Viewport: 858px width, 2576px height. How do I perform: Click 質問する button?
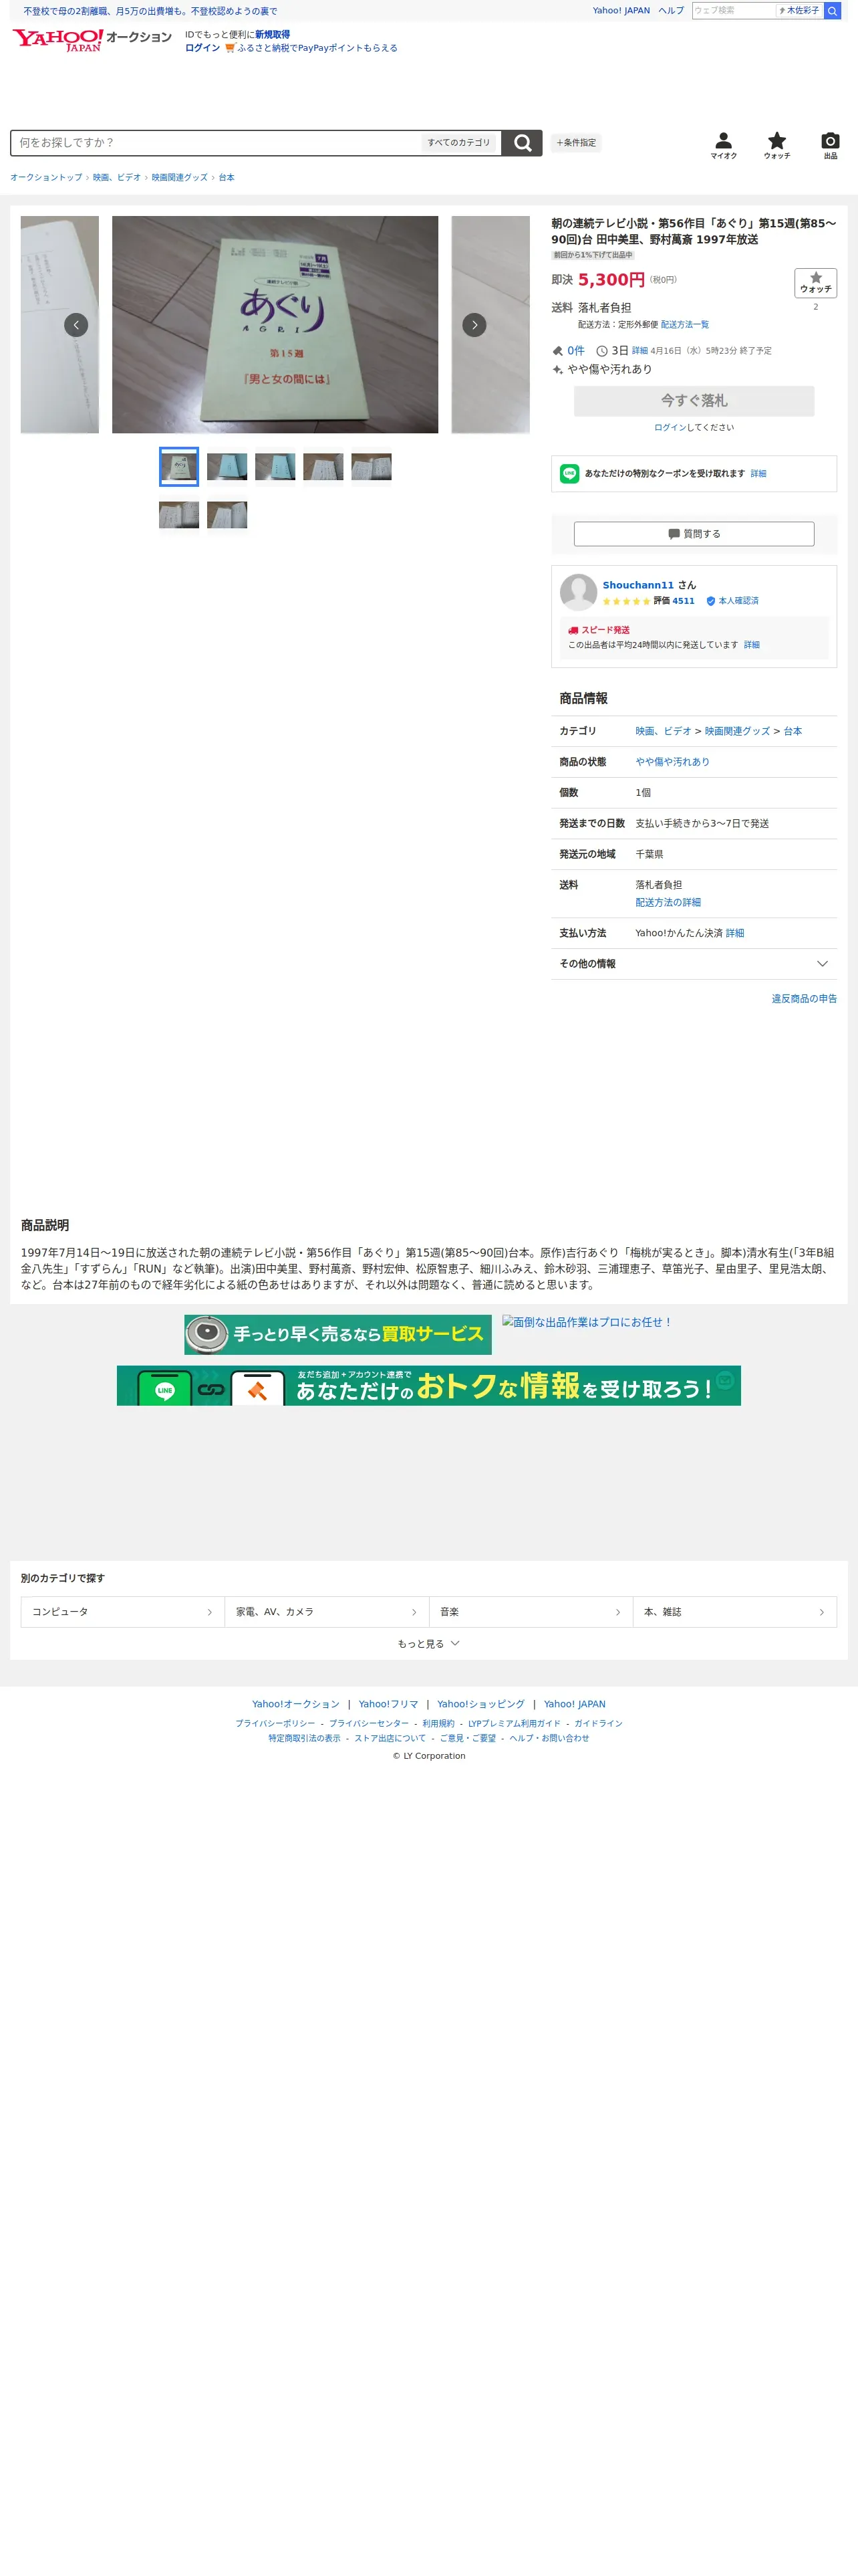click(x=693, y=534)
